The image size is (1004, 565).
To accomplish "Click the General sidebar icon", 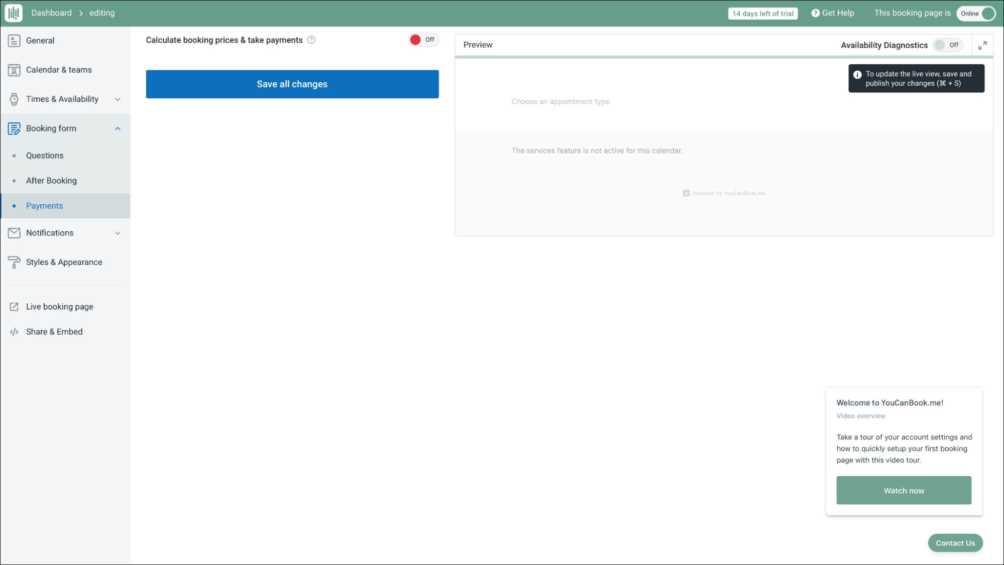I will [14, 41].
